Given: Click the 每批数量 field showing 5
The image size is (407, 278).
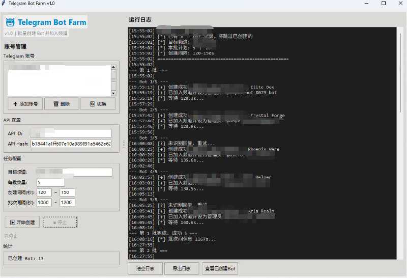Looking at the screenshot, I should tap(51, 182).
